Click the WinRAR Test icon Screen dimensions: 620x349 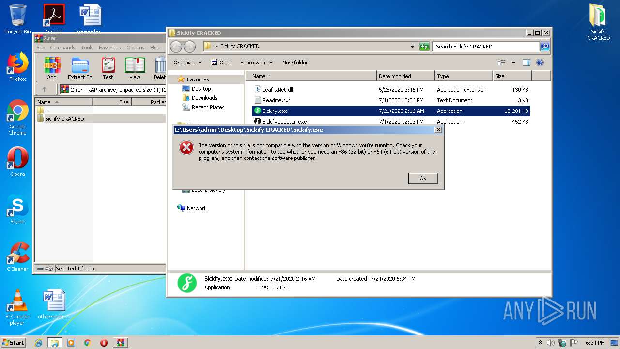tap(108, 68)
